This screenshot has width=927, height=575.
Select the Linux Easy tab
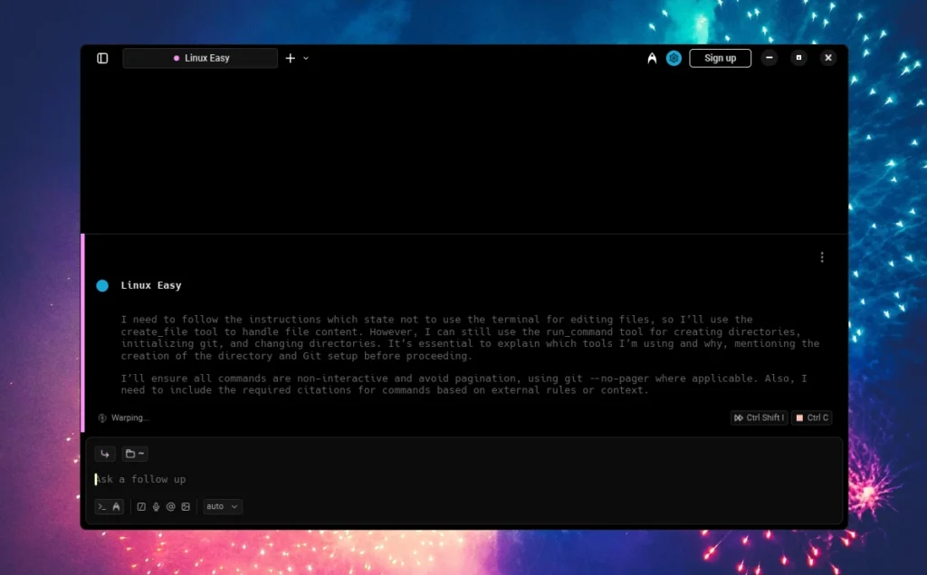199,57
